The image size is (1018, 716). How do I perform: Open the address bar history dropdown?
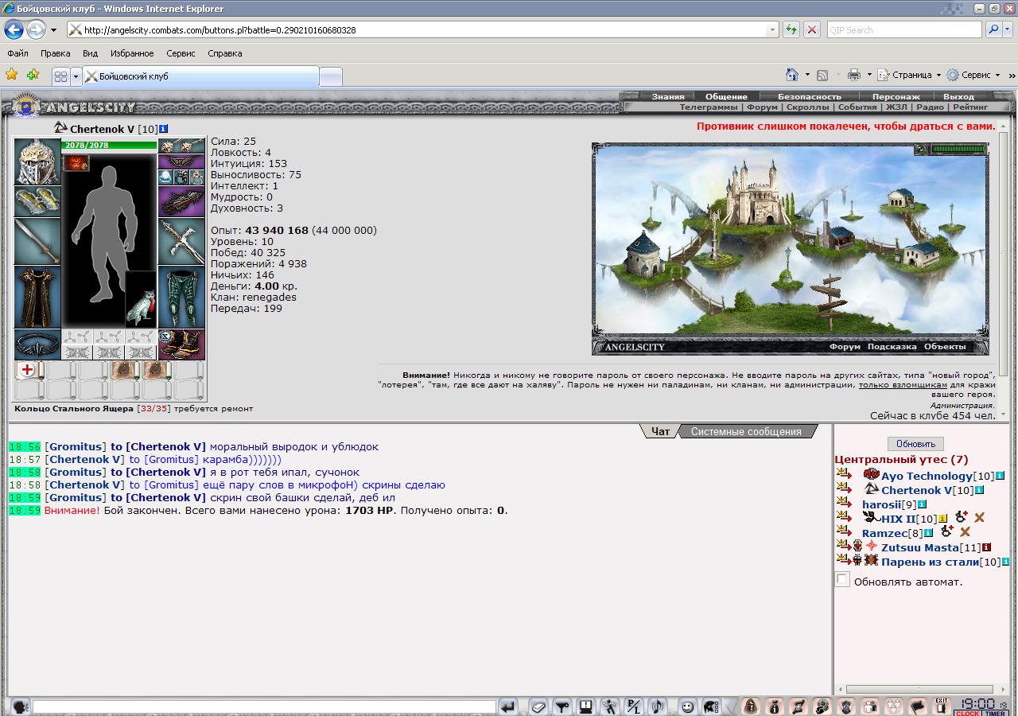tap(772, 30)
